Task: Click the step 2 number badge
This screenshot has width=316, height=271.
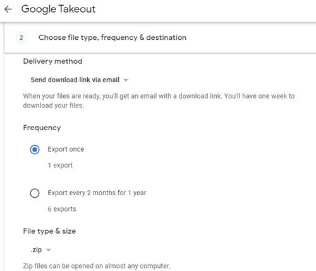Action: tap(21, 38)
